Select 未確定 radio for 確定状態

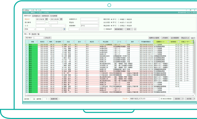(119, 19)
